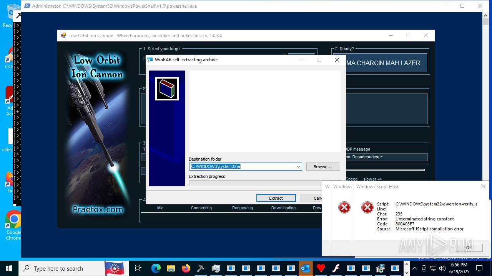Click the red error icon beside Script details
492x276 pixels.
367,207
